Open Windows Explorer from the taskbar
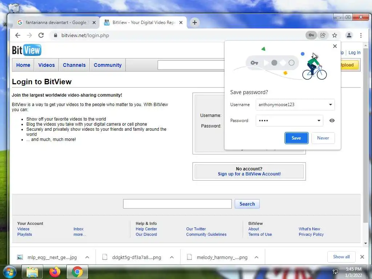372x279 pixels. point(32,272)
